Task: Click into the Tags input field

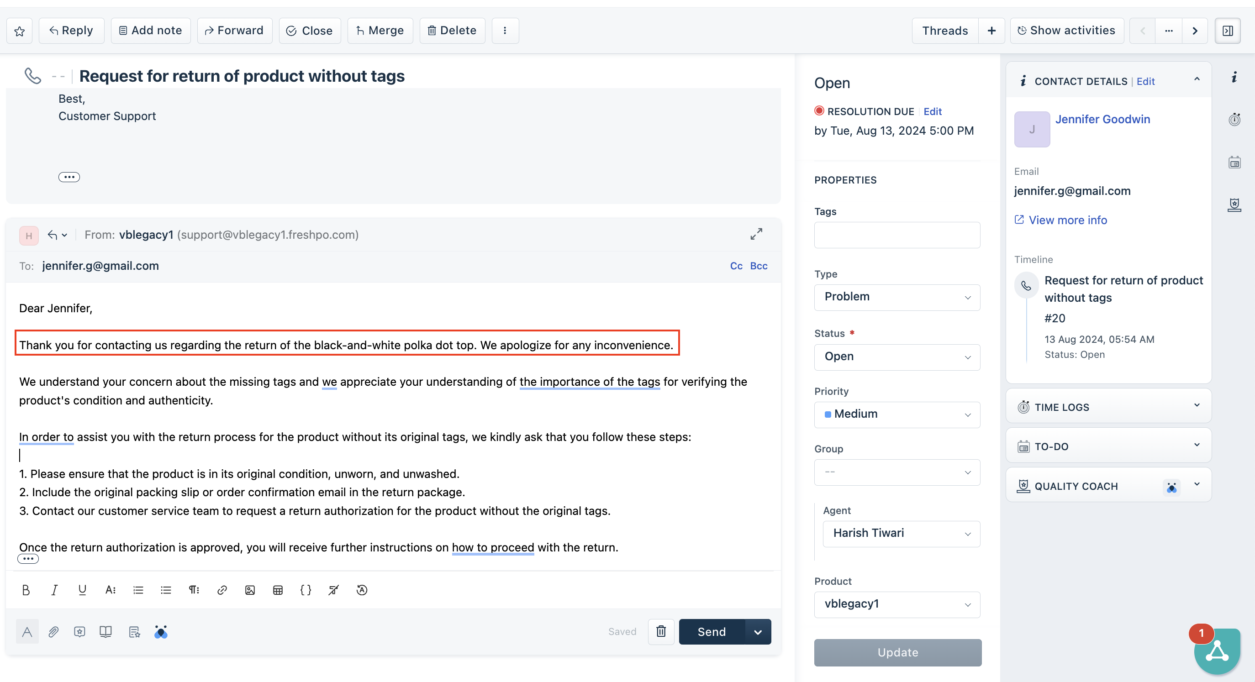Action: (x=896, y=235)
